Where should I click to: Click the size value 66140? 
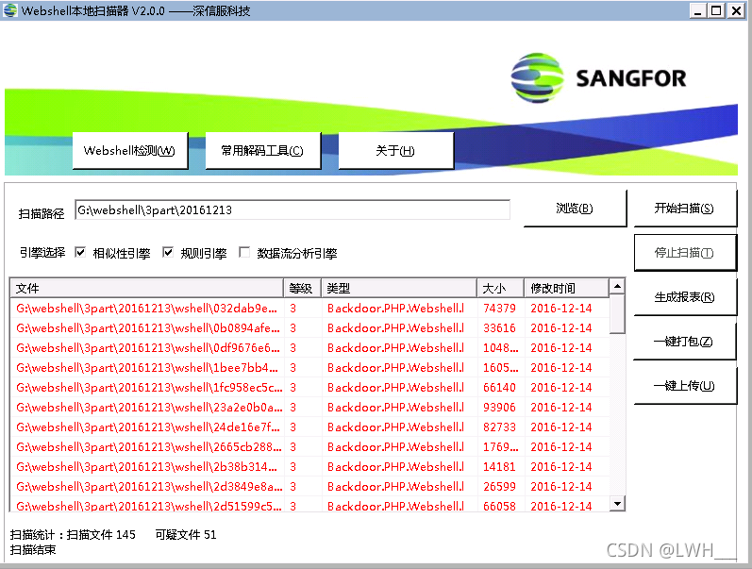point(499,388)
